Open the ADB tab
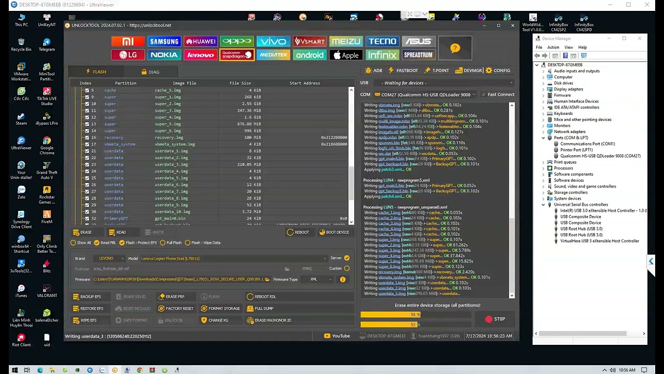The width and height of the screenshot is (664, 374). [374, 71]
